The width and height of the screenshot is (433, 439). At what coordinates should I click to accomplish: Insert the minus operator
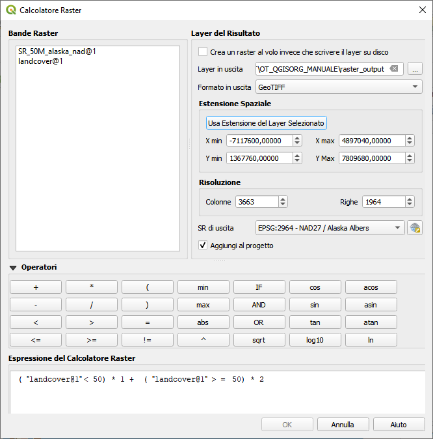coord(36,305)
